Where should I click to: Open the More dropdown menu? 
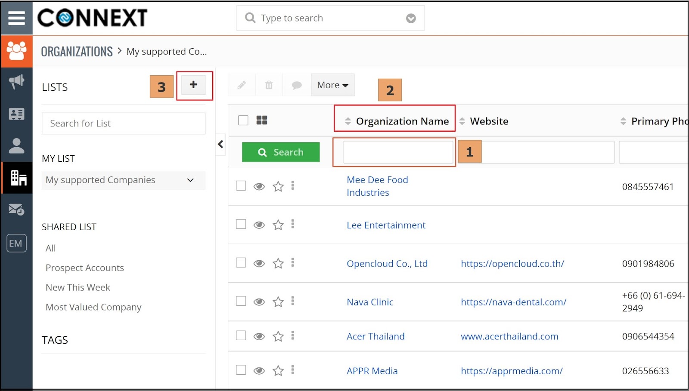[x=332, y=85]
